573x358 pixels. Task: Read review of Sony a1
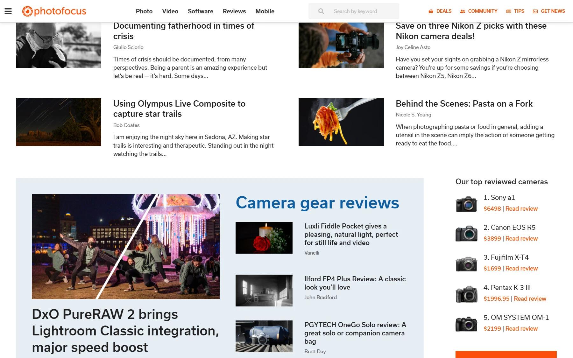(521, 208)
